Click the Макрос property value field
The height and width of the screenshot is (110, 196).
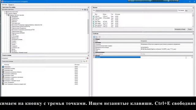167,49
